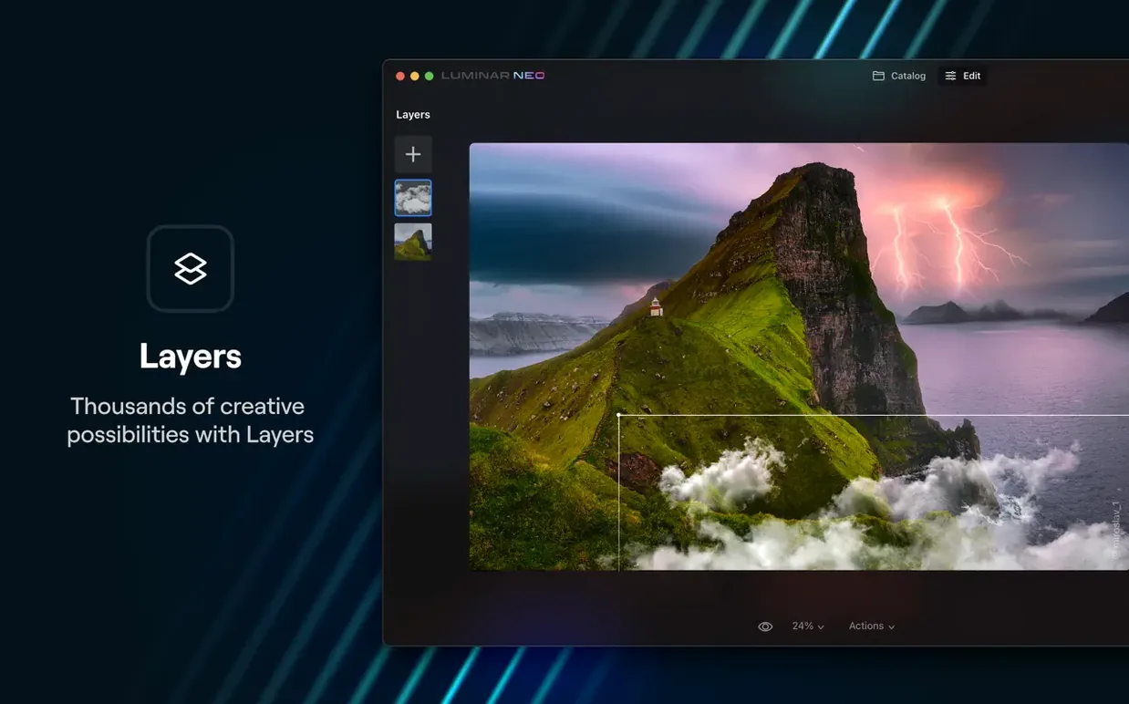Viewport: 1129px width, 704px height.
Task: Switch to the Catalog tab
Action: coord(899,76)
